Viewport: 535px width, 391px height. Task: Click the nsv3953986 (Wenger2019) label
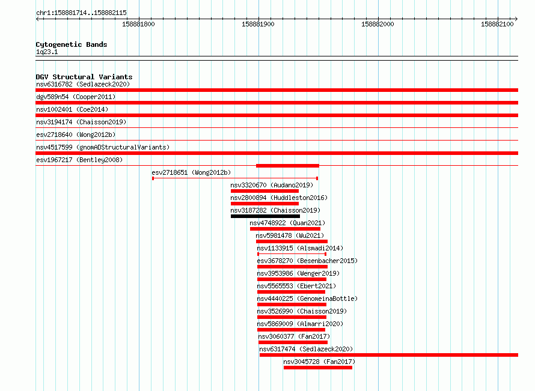pyautogui.click(x=298, y=273)
